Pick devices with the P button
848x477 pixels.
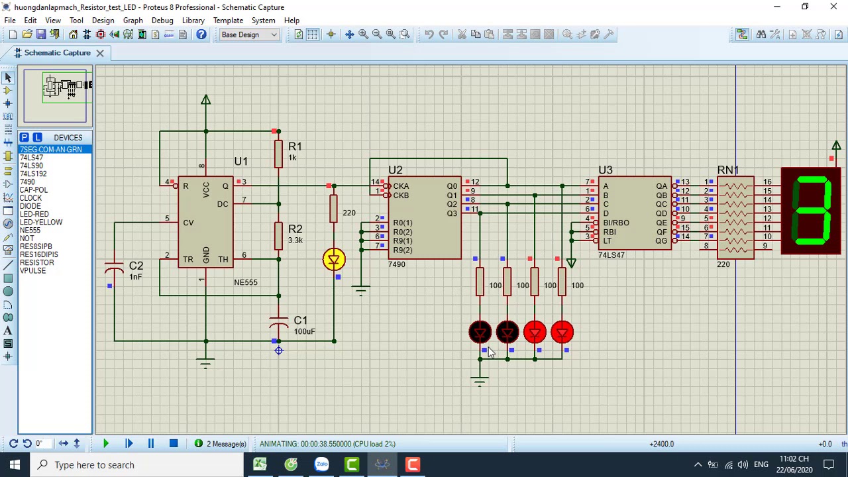[24, 137]
